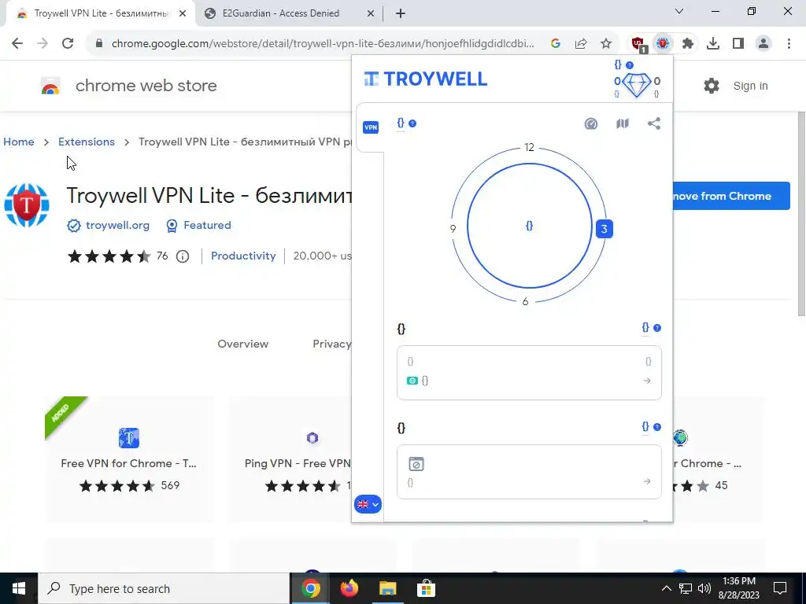
Task: Open Microsoft Store from taskbar
Action: click(426, 588)
